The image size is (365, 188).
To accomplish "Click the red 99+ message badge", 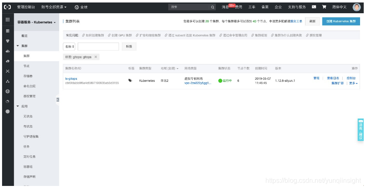I will pos(232,5).
